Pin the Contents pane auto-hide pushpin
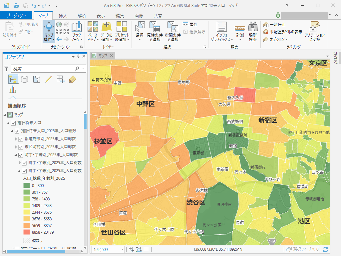Screen dimensions: 341x256 coord(79,57)
